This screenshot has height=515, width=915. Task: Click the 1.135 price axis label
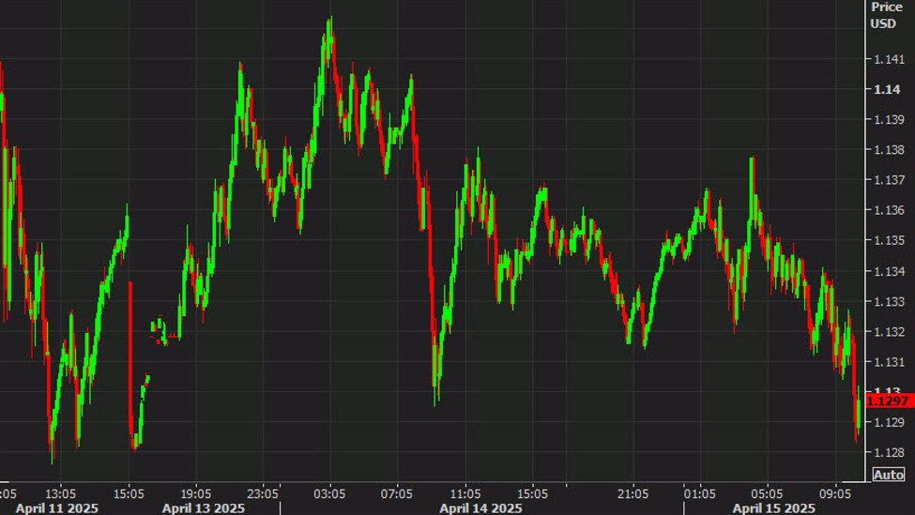coord(889,240)
